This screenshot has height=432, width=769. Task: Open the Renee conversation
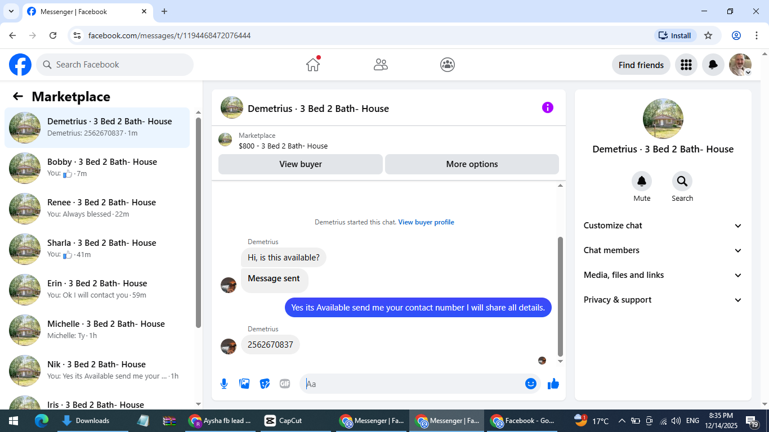point(97,209)
